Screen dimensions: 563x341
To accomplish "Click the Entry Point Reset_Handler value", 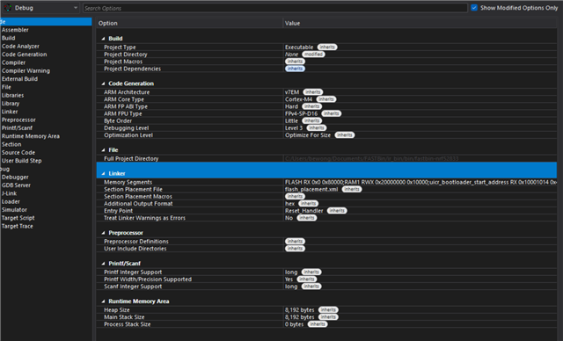I will click(304, 211).
